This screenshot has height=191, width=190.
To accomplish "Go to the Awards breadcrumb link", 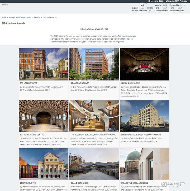I will click(x=37, y=17).
